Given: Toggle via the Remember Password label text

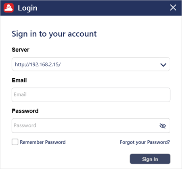Looking at the screenshot, I should point(43,142).
